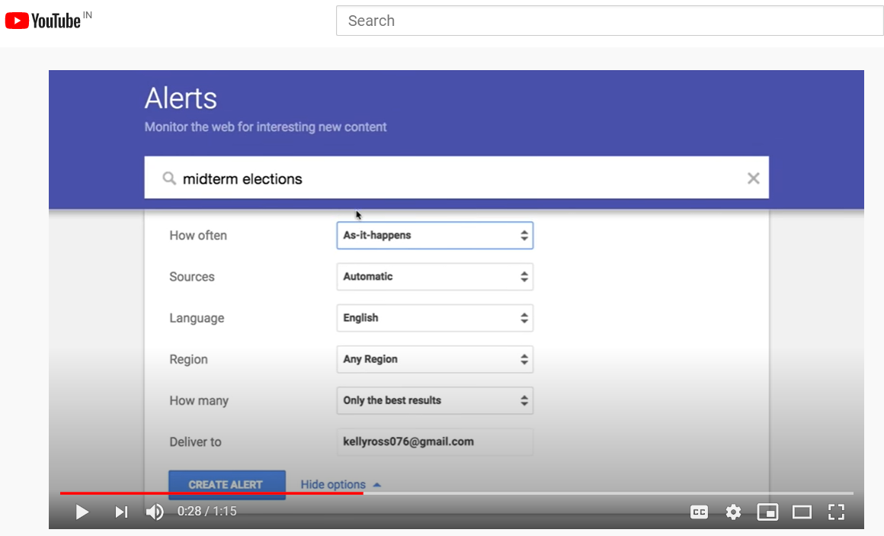This screenshot has height=536, width=884.
Task: Open the Any Region dropdown
Action: click(x=434, y=359)
